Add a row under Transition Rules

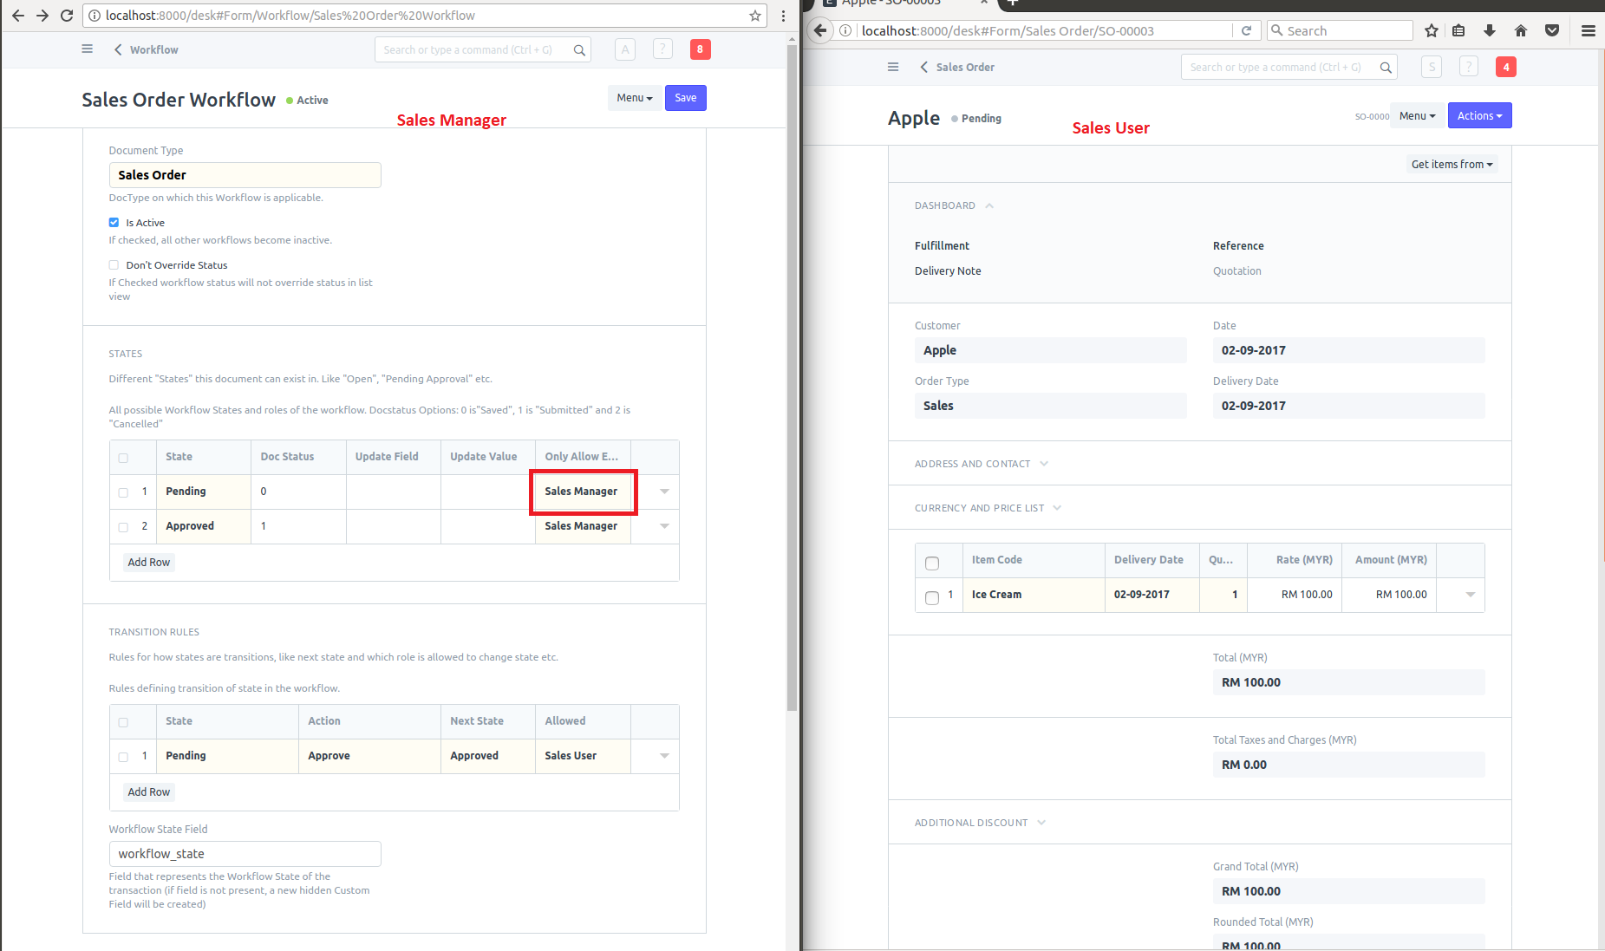(148, 791)
